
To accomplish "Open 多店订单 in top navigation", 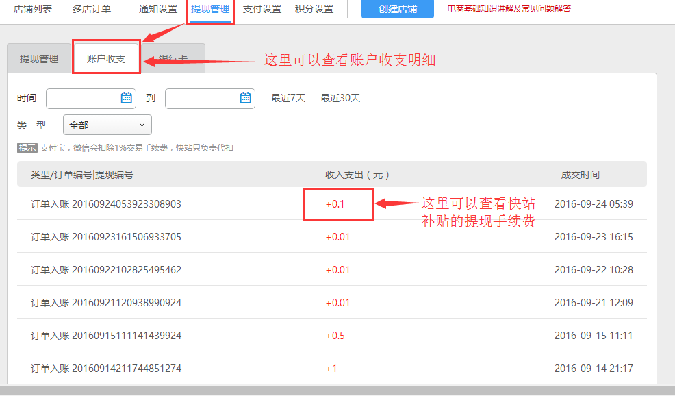I will click(92, 10).
